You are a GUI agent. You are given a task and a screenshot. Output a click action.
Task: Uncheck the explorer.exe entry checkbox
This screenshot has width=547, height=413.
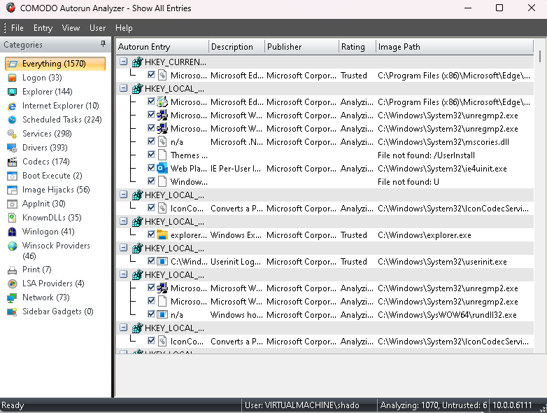pyautogui.click(x=152, y=235)
